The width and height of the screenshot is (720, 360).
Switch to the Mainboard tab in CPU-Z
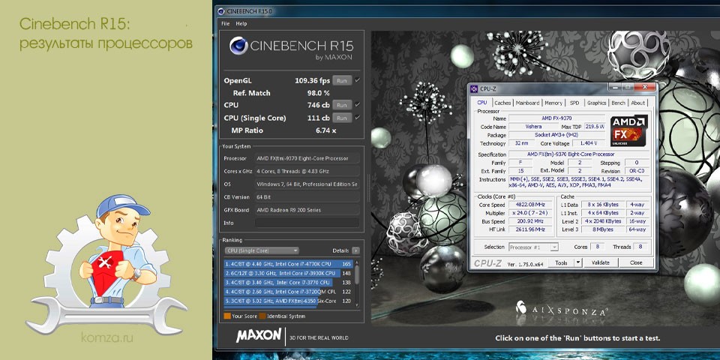click(x=527, y=103)
